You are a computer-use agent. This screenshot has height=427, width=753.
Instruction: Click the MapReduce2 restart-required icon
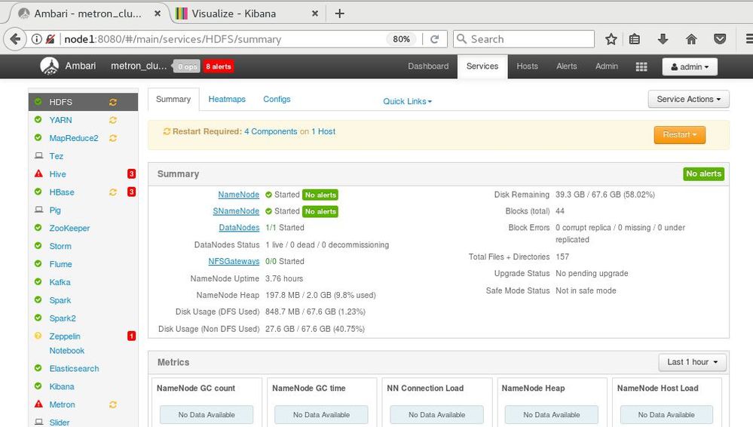pos(113,138)
